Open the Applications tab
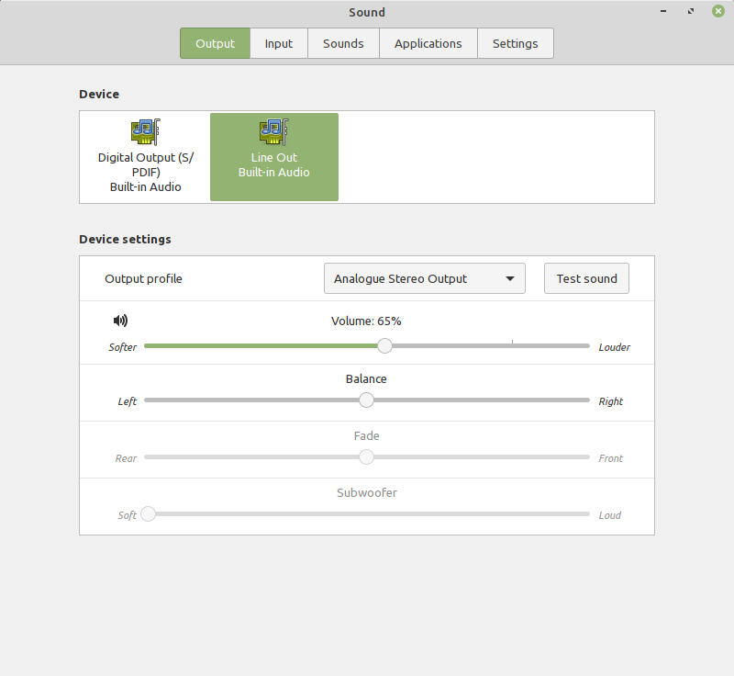The height and width of the screenshot is (676, 734). [428, 43]
